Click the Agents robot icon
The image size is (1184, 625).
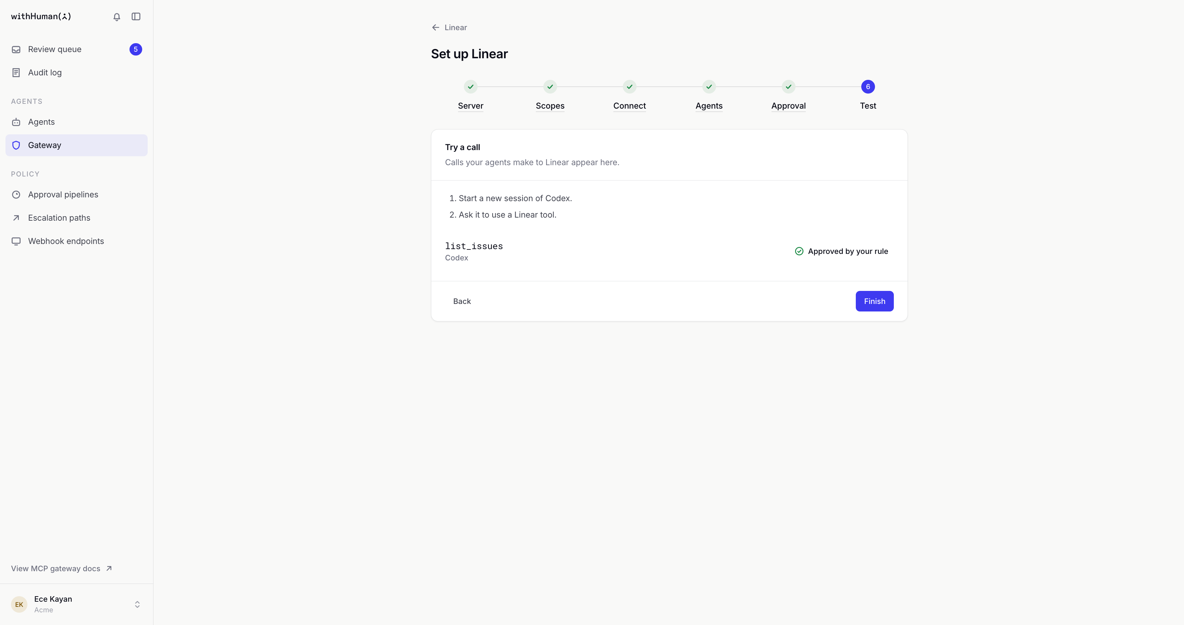point(16,122)
